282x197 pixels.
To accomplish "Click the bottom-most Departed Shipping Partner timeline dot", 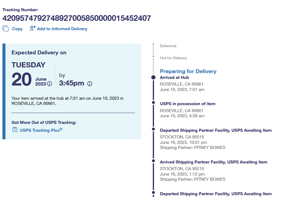I will 153,192.
